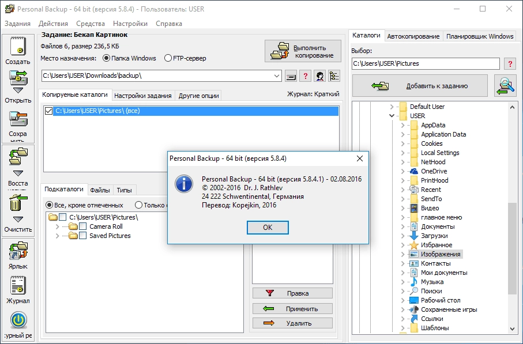Click Выполнить копирование button
This screenshot has height=344, width=523.
(303, 51)
